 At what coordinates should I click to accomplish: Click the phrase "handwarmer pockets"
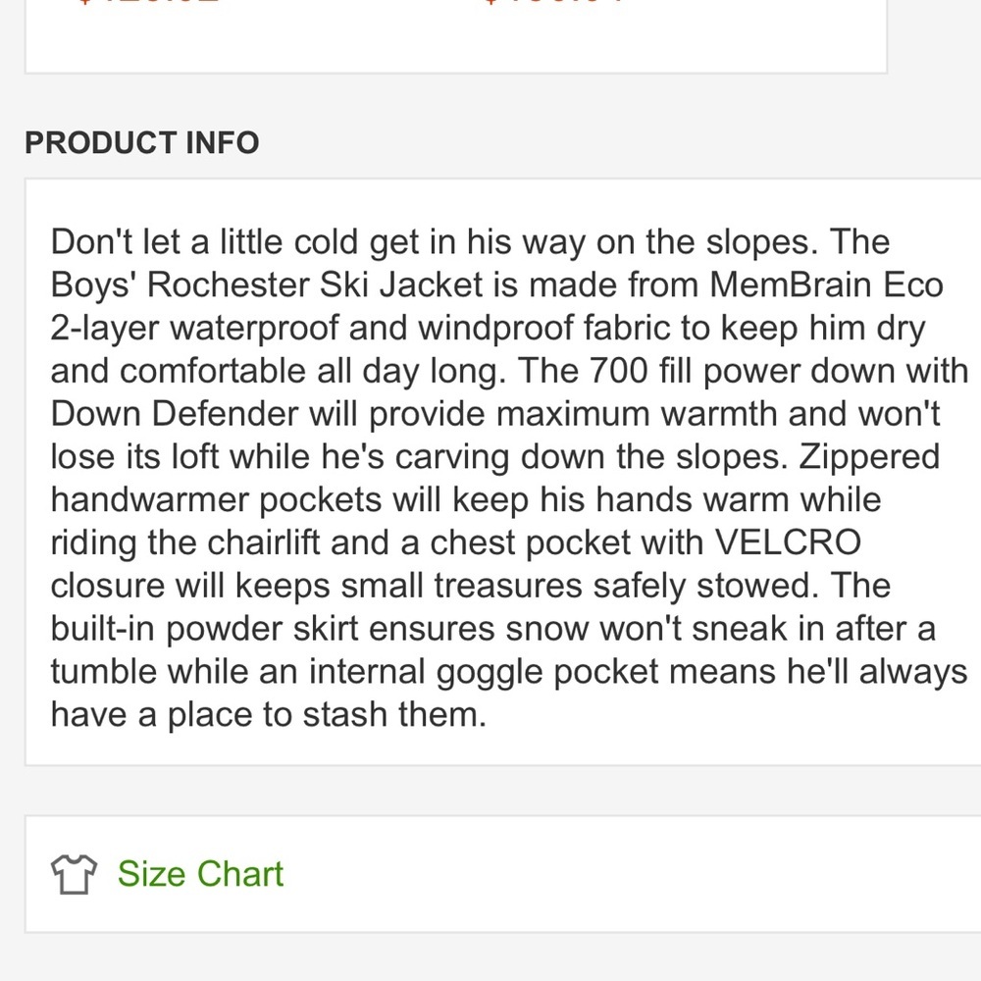pyautogui.click(x=216, y=500)
